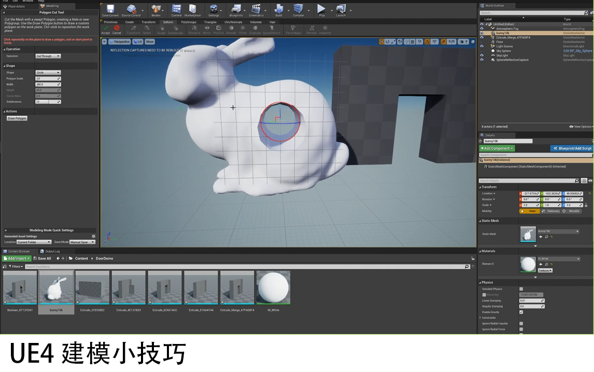Select the PlaneCut tool
This screenshot has height=372, width=594.
tap(194, 29)
